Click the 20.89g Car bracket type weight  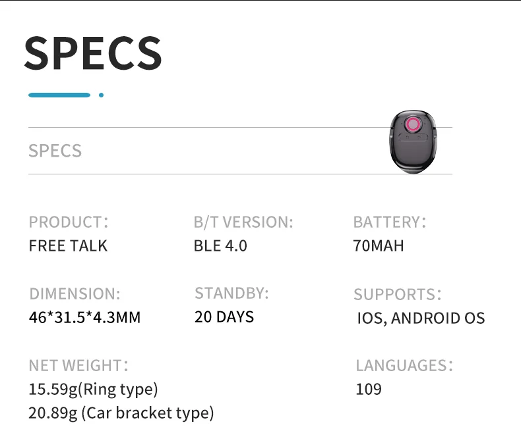pos(121,413)
